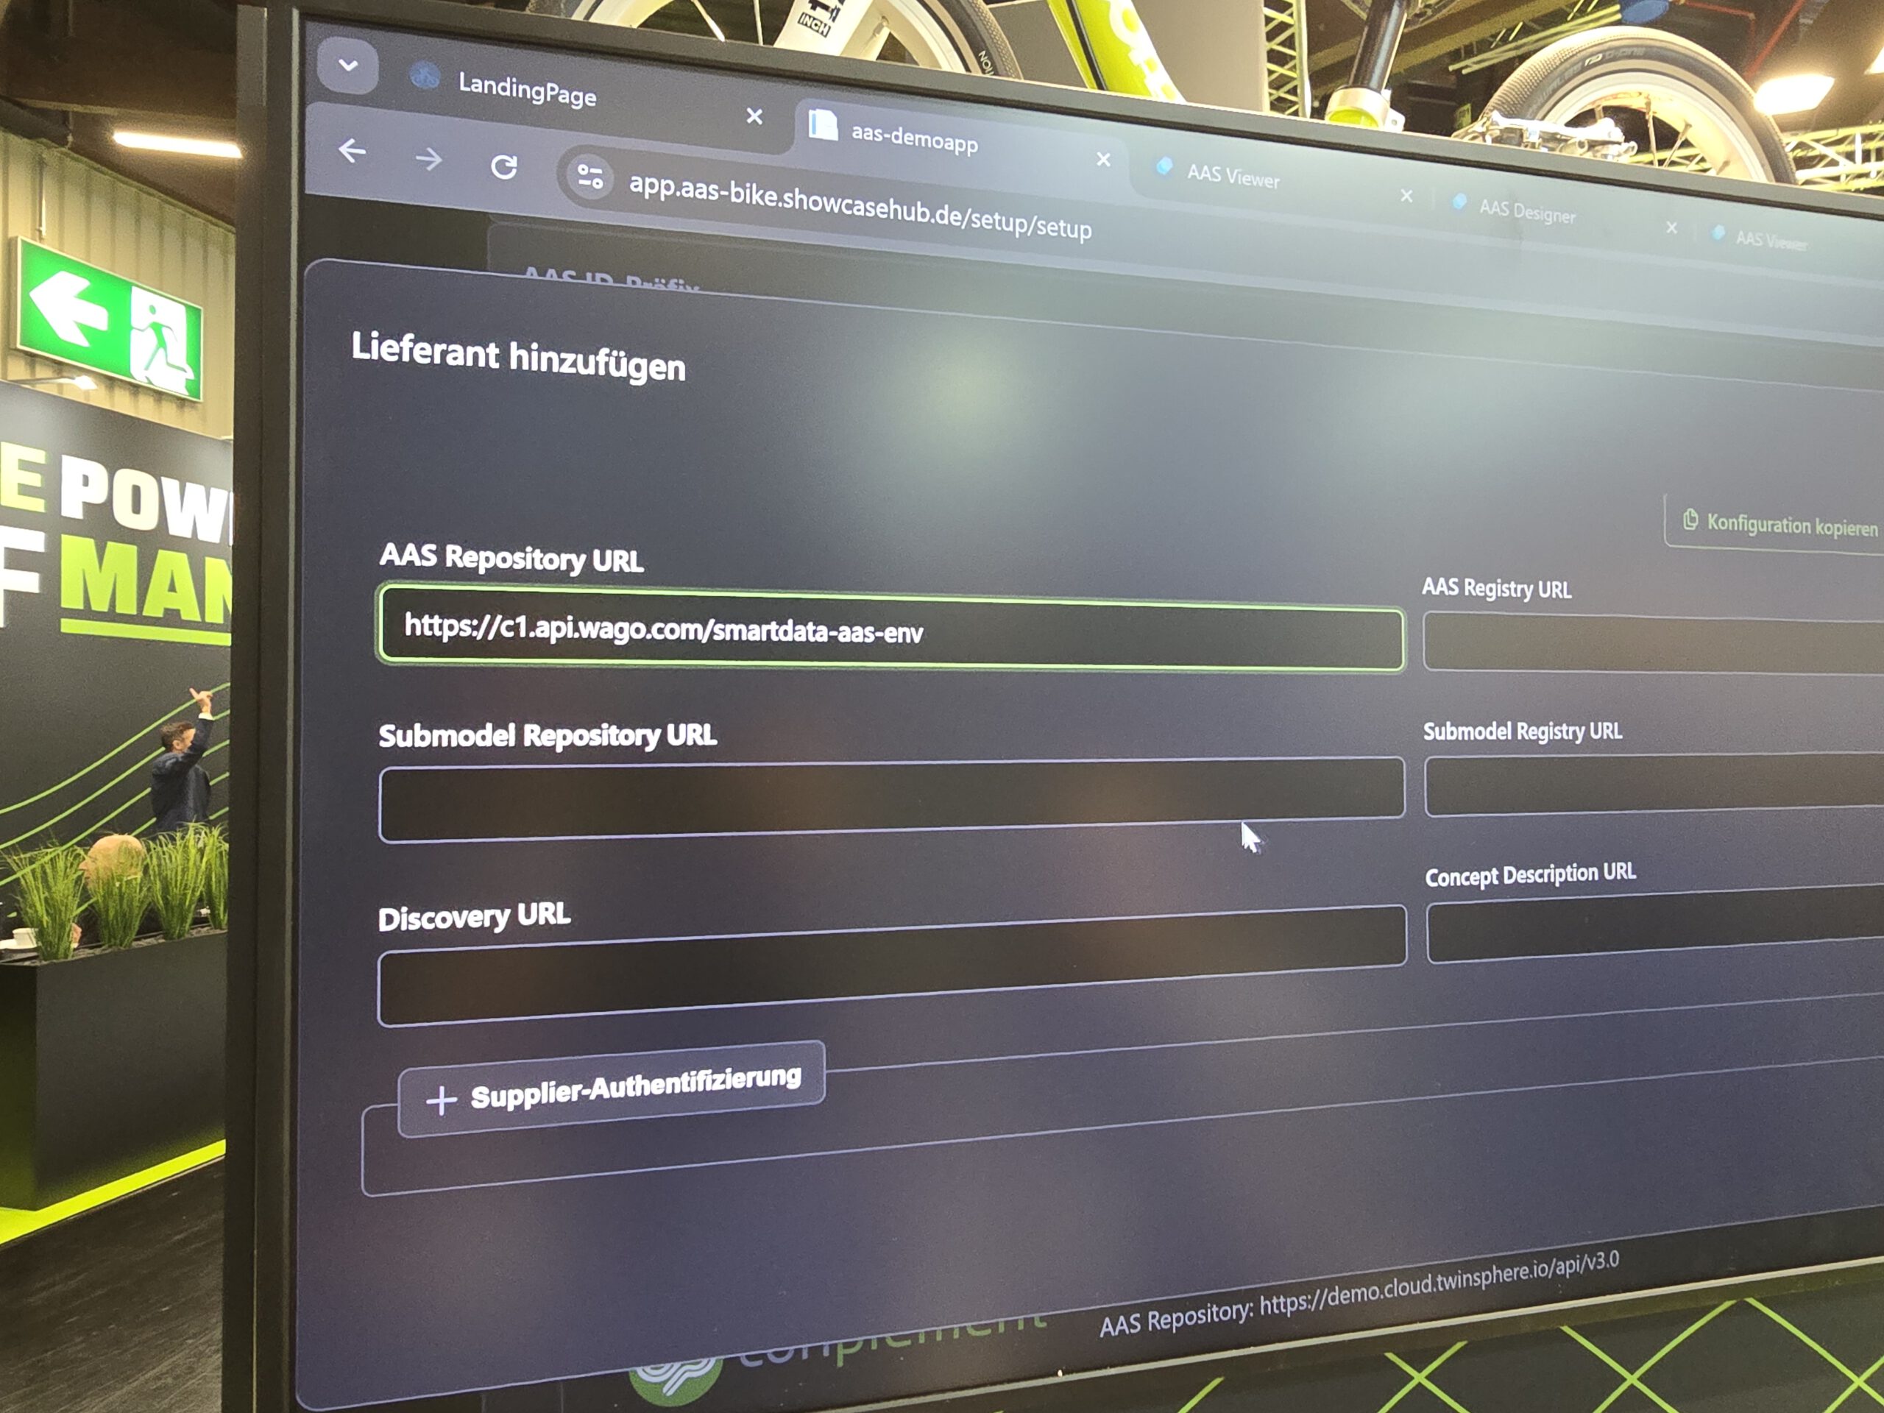This screenshot has height=1413, width=1884.
Task: Click the browser back arrow
Action: [x=352, y=152]
